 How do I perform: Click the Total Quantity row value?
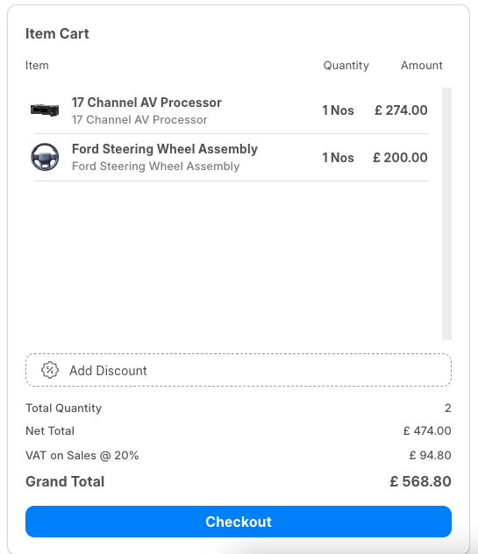click(448, 408)
